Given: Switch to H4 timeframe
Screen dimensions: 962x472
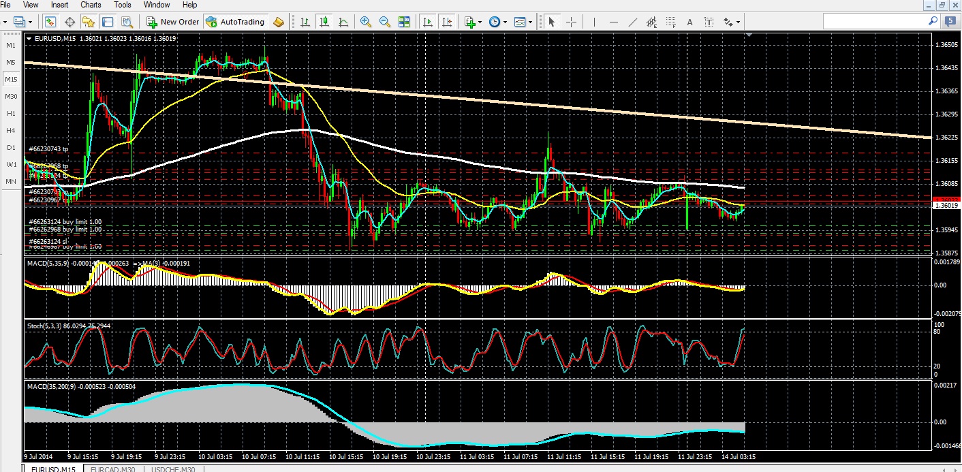Looking at the screenshot, I should point(11,130).
